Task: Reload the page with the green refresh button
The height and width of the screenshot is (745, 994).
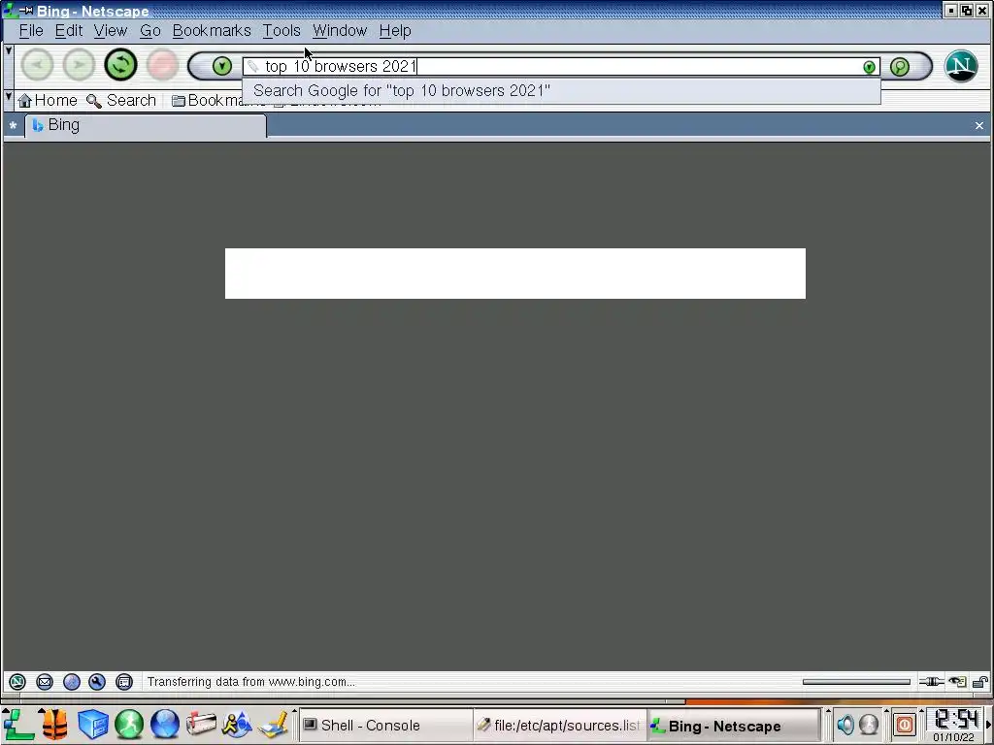Action: click(120, 65)
